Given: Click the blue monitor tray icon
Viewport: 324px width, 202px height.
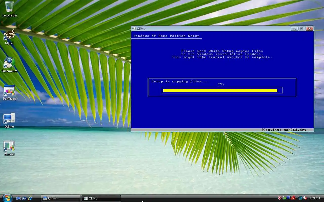Looking at the screenshot, I should [289, 197].
